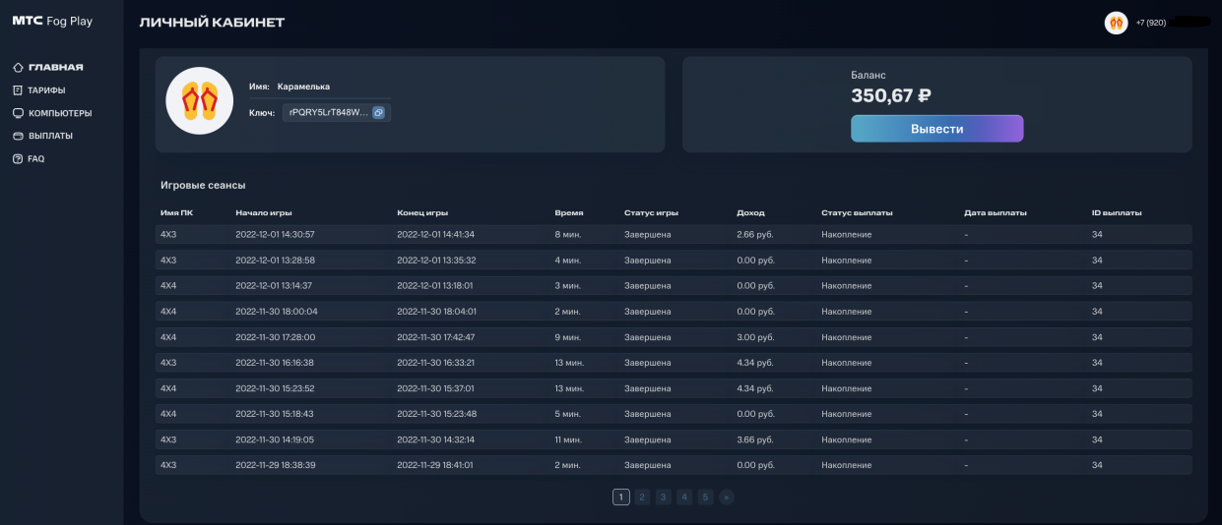Jump to page 5 of sessions
Viewport: 1222px width, 525px height.
[705, 497]
